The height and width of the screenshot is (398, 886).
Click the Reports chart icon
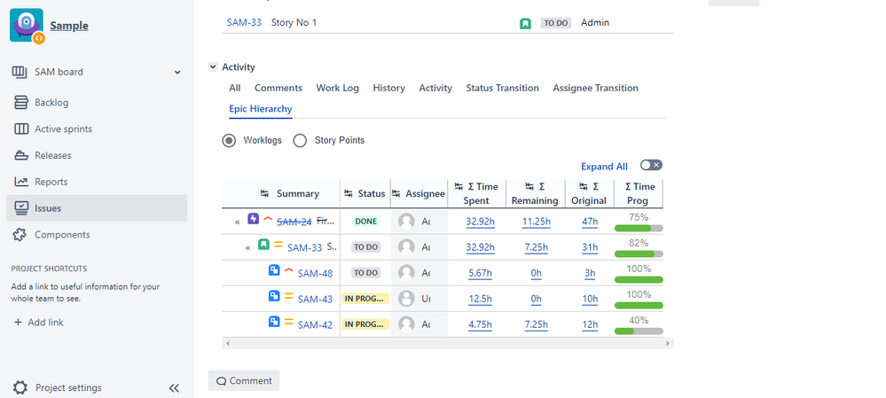(21, 182)
